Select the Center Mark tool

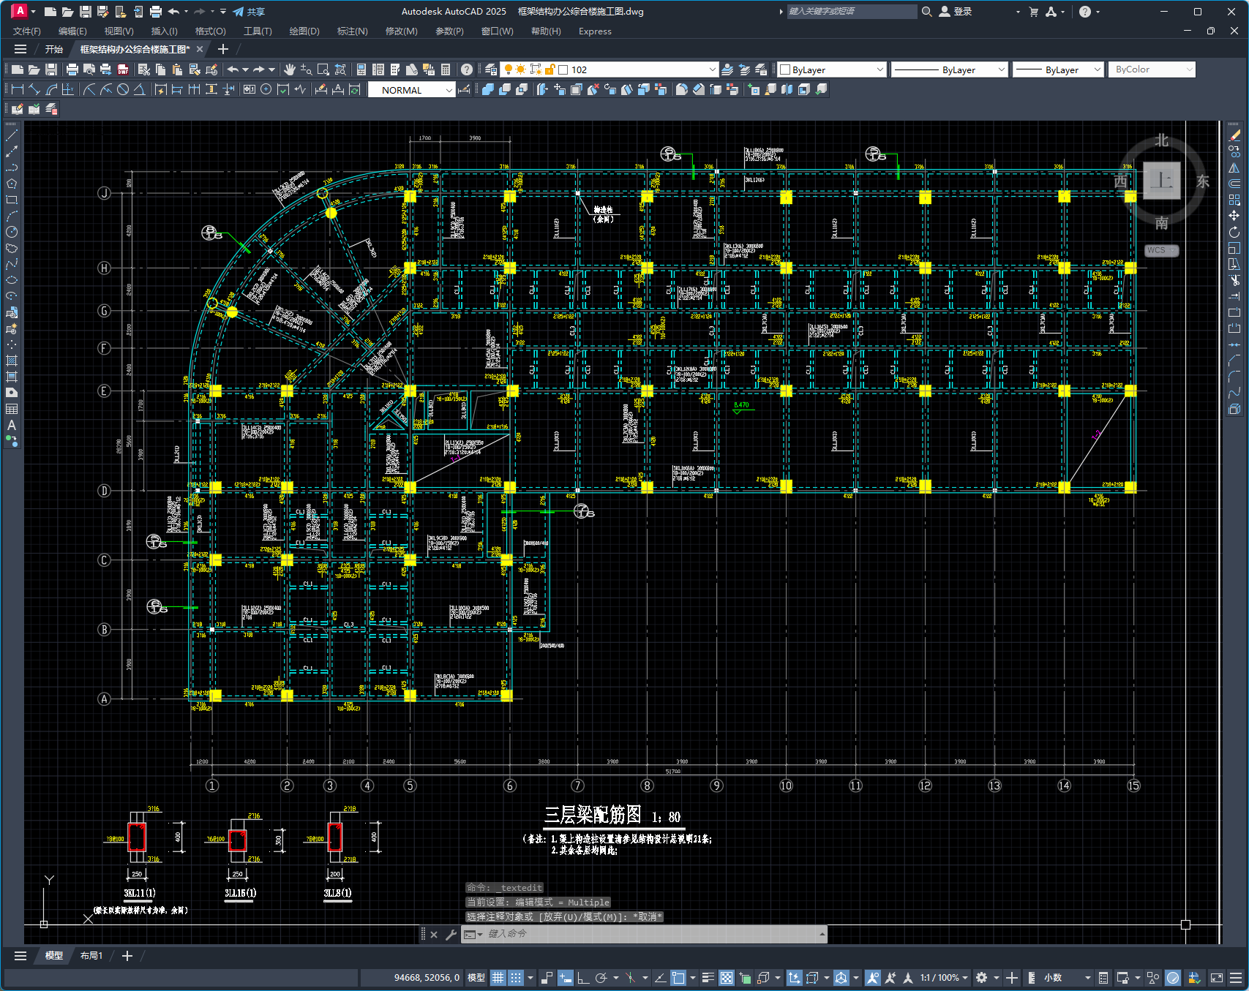pyautogui.click(x=266, y=89)
